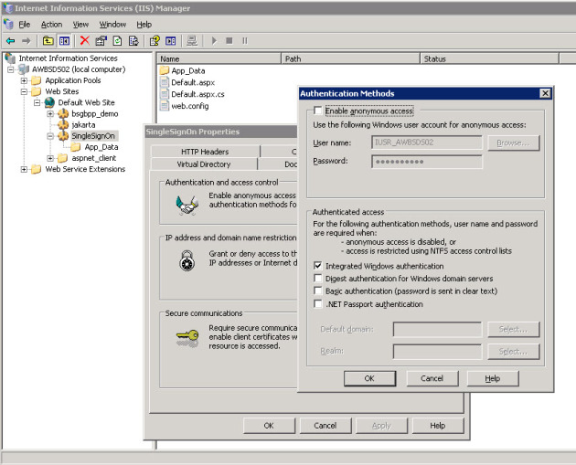
Task: Switch to the Virtual Directory tab
Action: [204, 164]
